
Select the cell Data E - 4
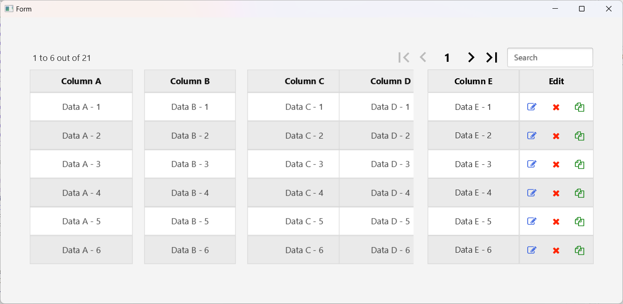tap(473, 193)
